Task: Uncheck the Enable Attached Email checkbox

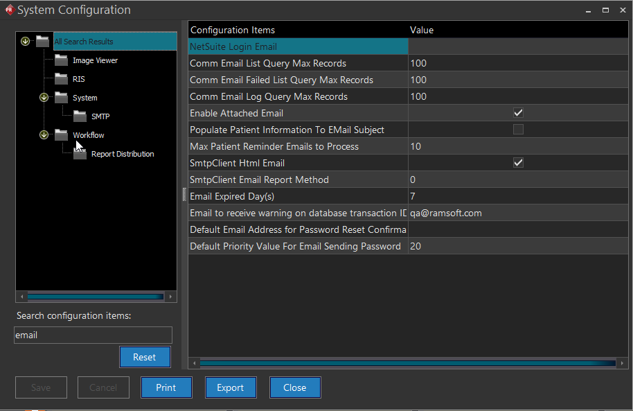Action: pyautogui.click(x=517, y=113)
